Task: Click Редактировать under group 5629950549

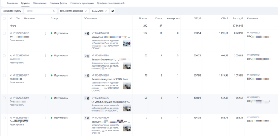Action: coord(17,105)
